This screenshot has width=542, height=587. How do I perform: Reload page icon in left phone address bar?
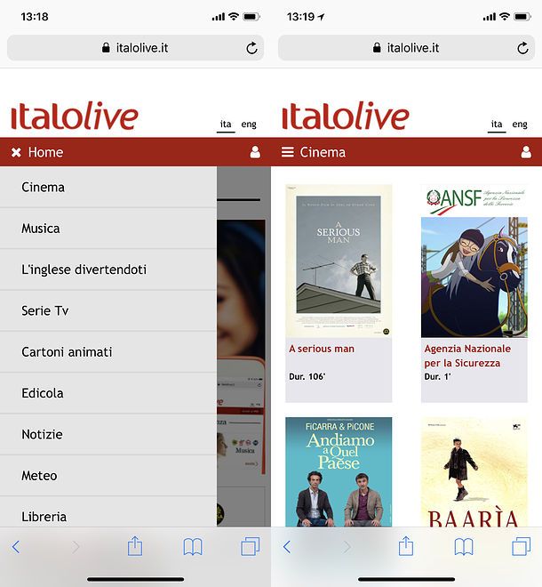click(x=251, y=48)
